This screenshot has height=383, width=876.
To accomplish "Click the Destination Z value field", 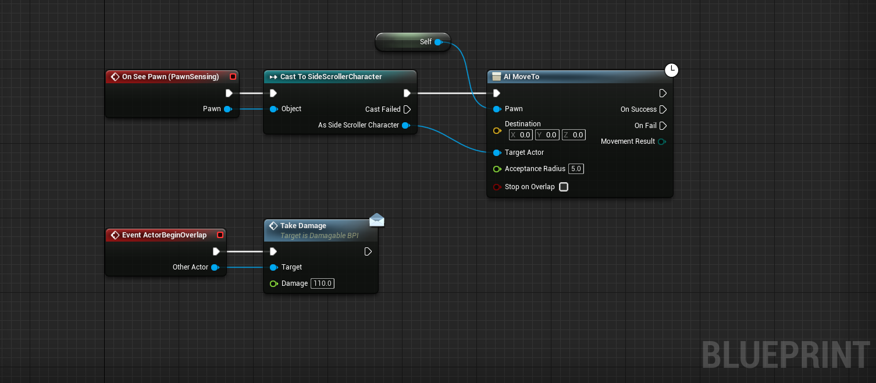I will click(573, 135).
